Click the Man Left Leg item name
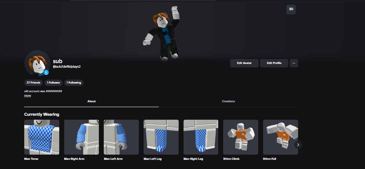 tap(153, 159)
